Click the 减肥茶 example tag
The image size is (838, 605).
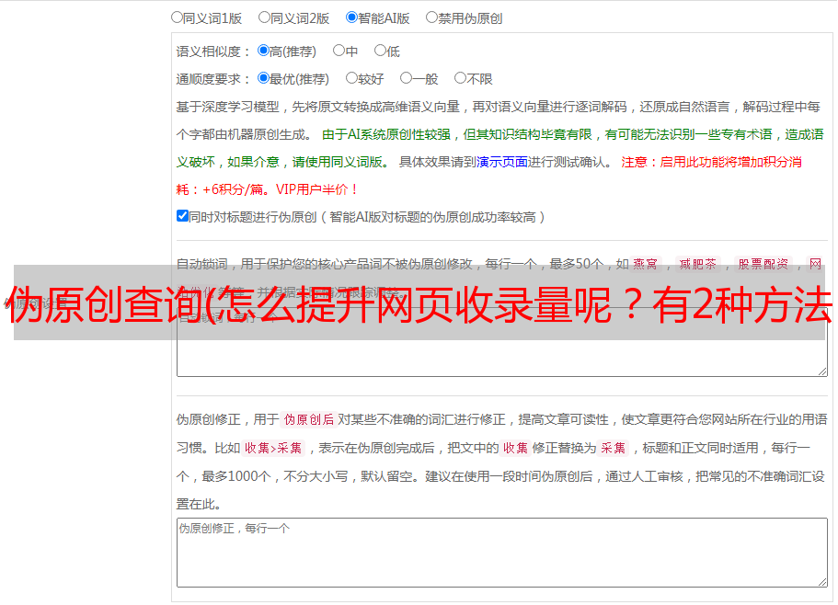[x=697, y=264]
